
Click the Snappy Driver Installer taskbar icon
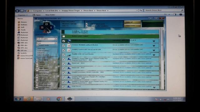70,99
